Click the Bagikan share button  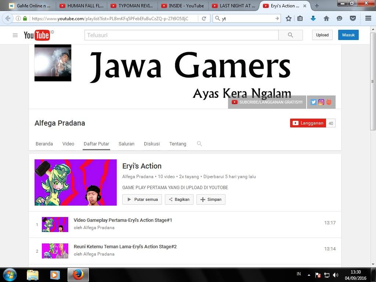179,199
